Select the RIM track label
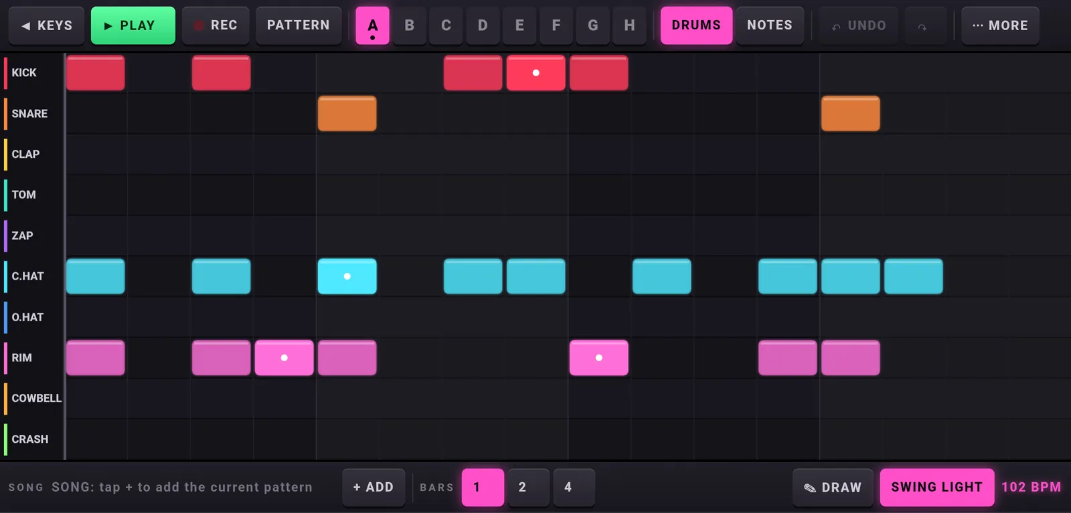 tap(21, 358)
